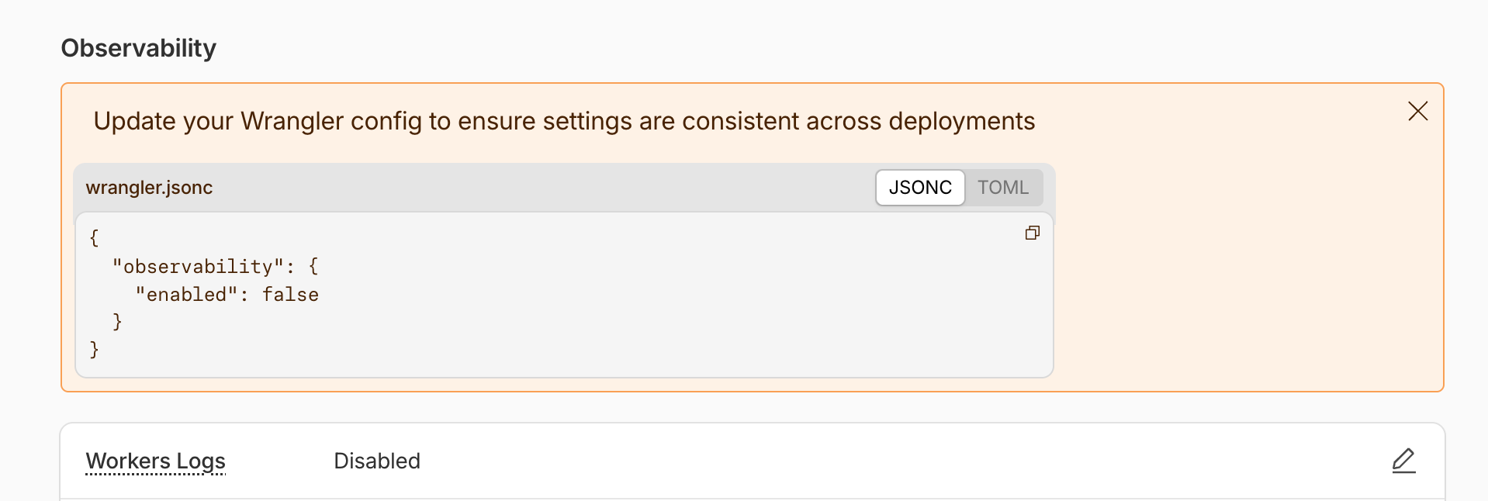The height and width of the screenshot is (501, 1488).
Task: Click the "Update your Wrangler config" banner message
Action: coord(564,121)
